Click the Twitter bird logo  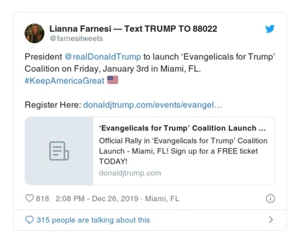pos(270,29)
